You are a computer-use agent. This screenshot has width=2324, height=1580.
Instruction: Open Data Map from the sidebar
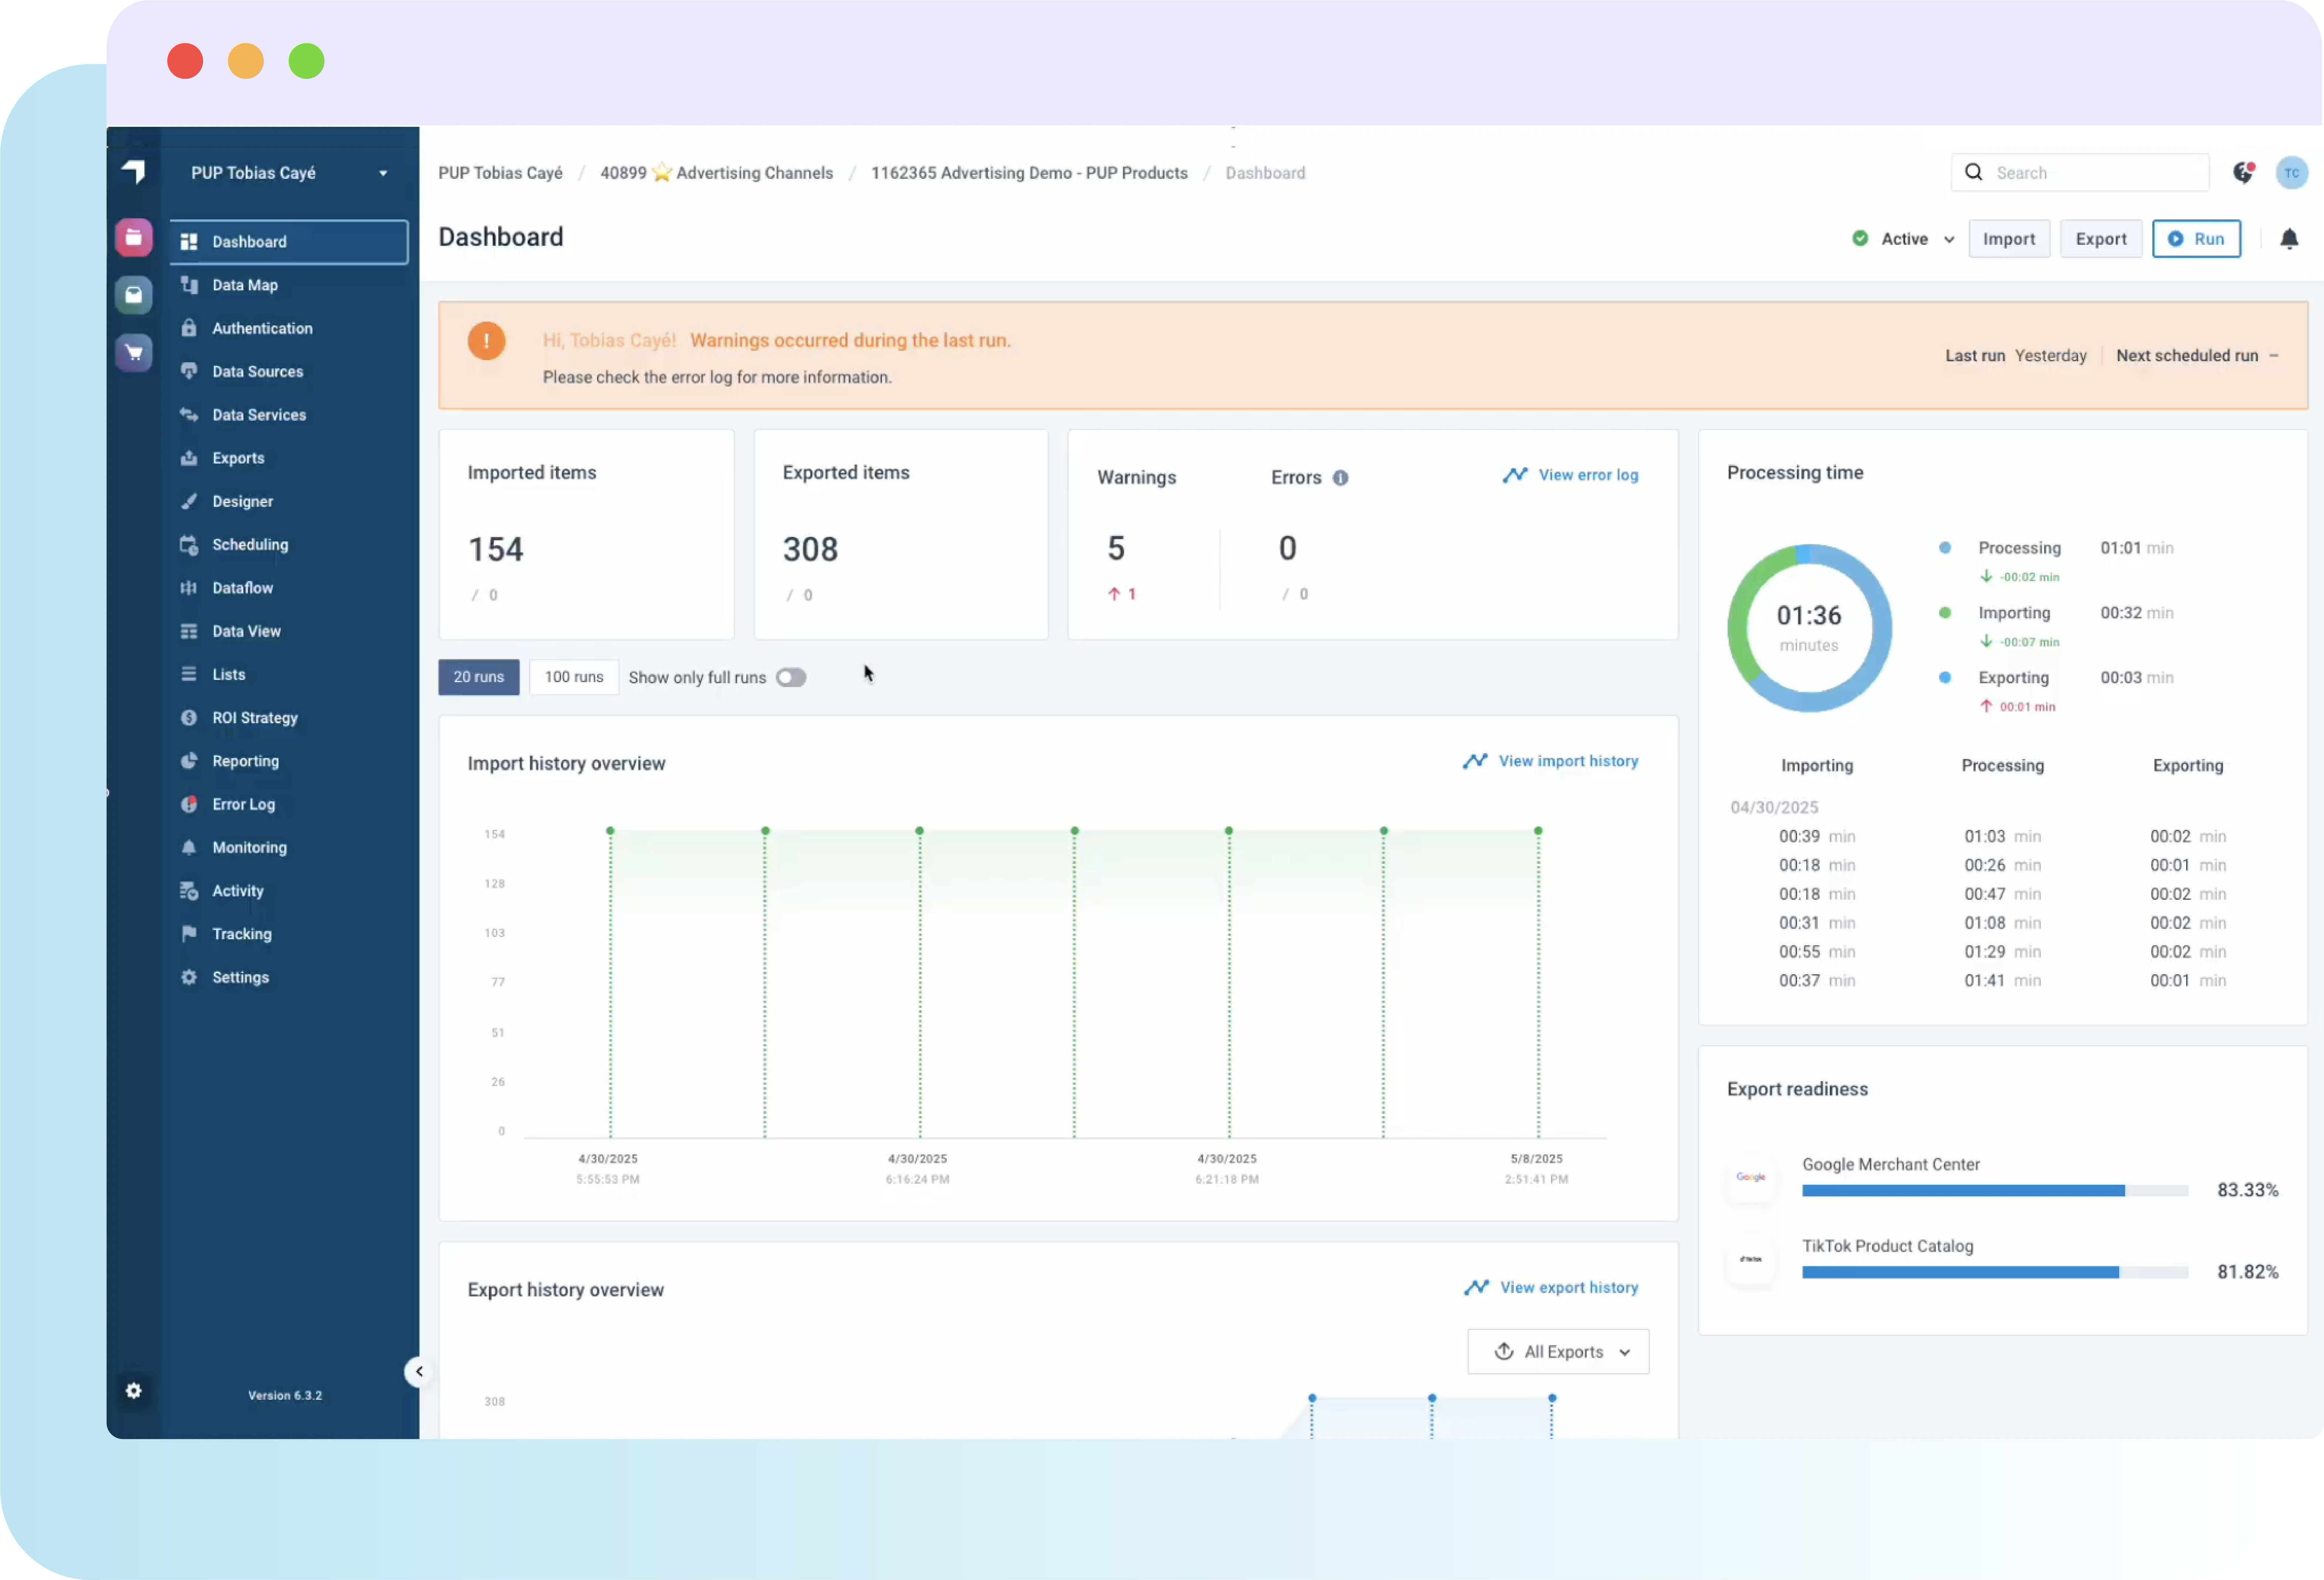pos(244,285)
